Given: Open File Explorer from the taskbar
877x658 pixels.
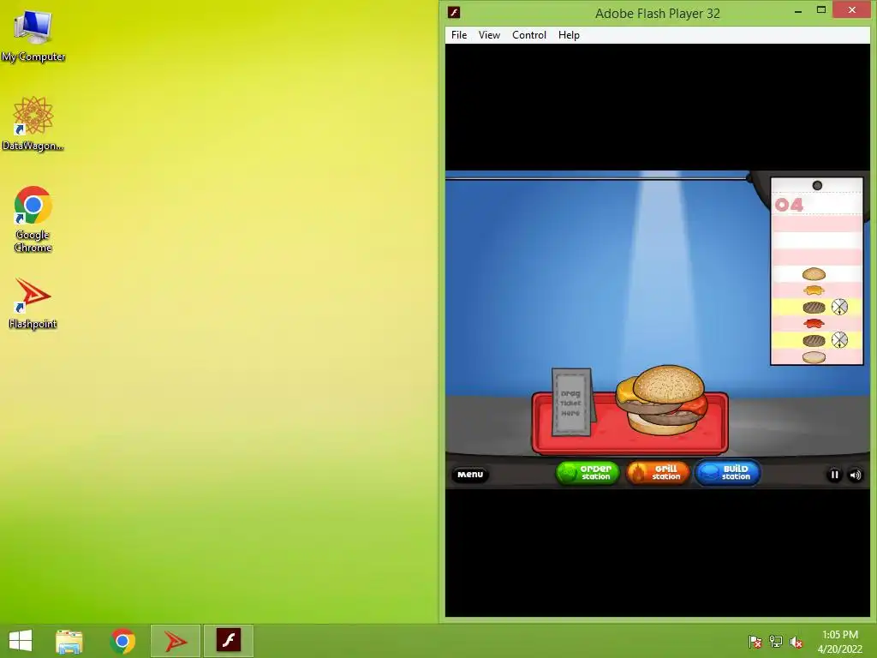Looking at the screenshot, I should [x=69, y=641].
